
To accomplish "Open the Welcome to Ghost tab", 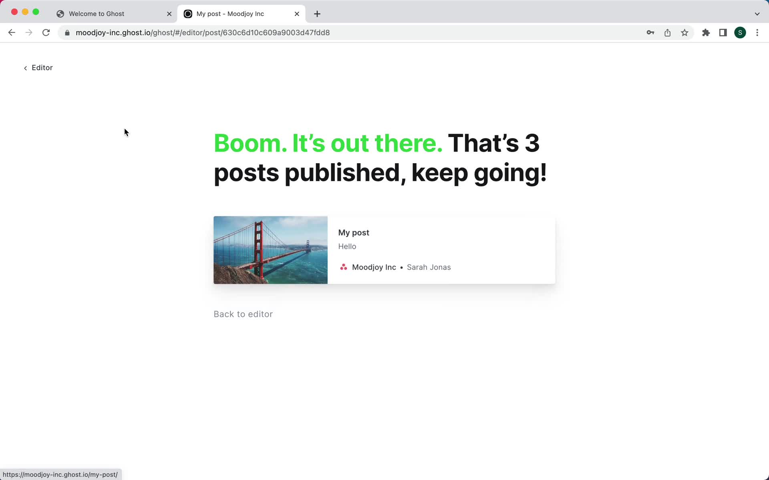I will 97,13.
